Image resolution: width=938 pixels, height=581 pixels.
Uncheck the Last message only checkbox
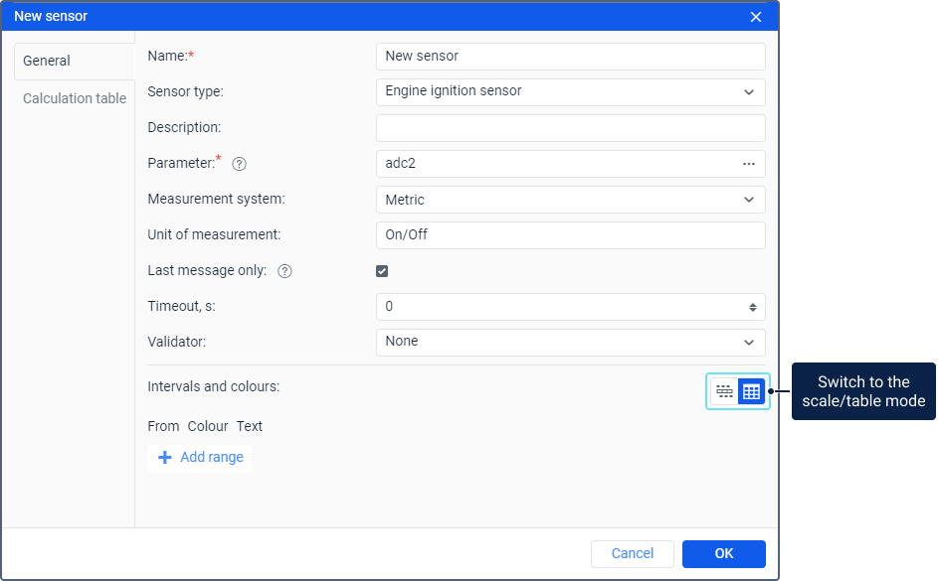382,271
